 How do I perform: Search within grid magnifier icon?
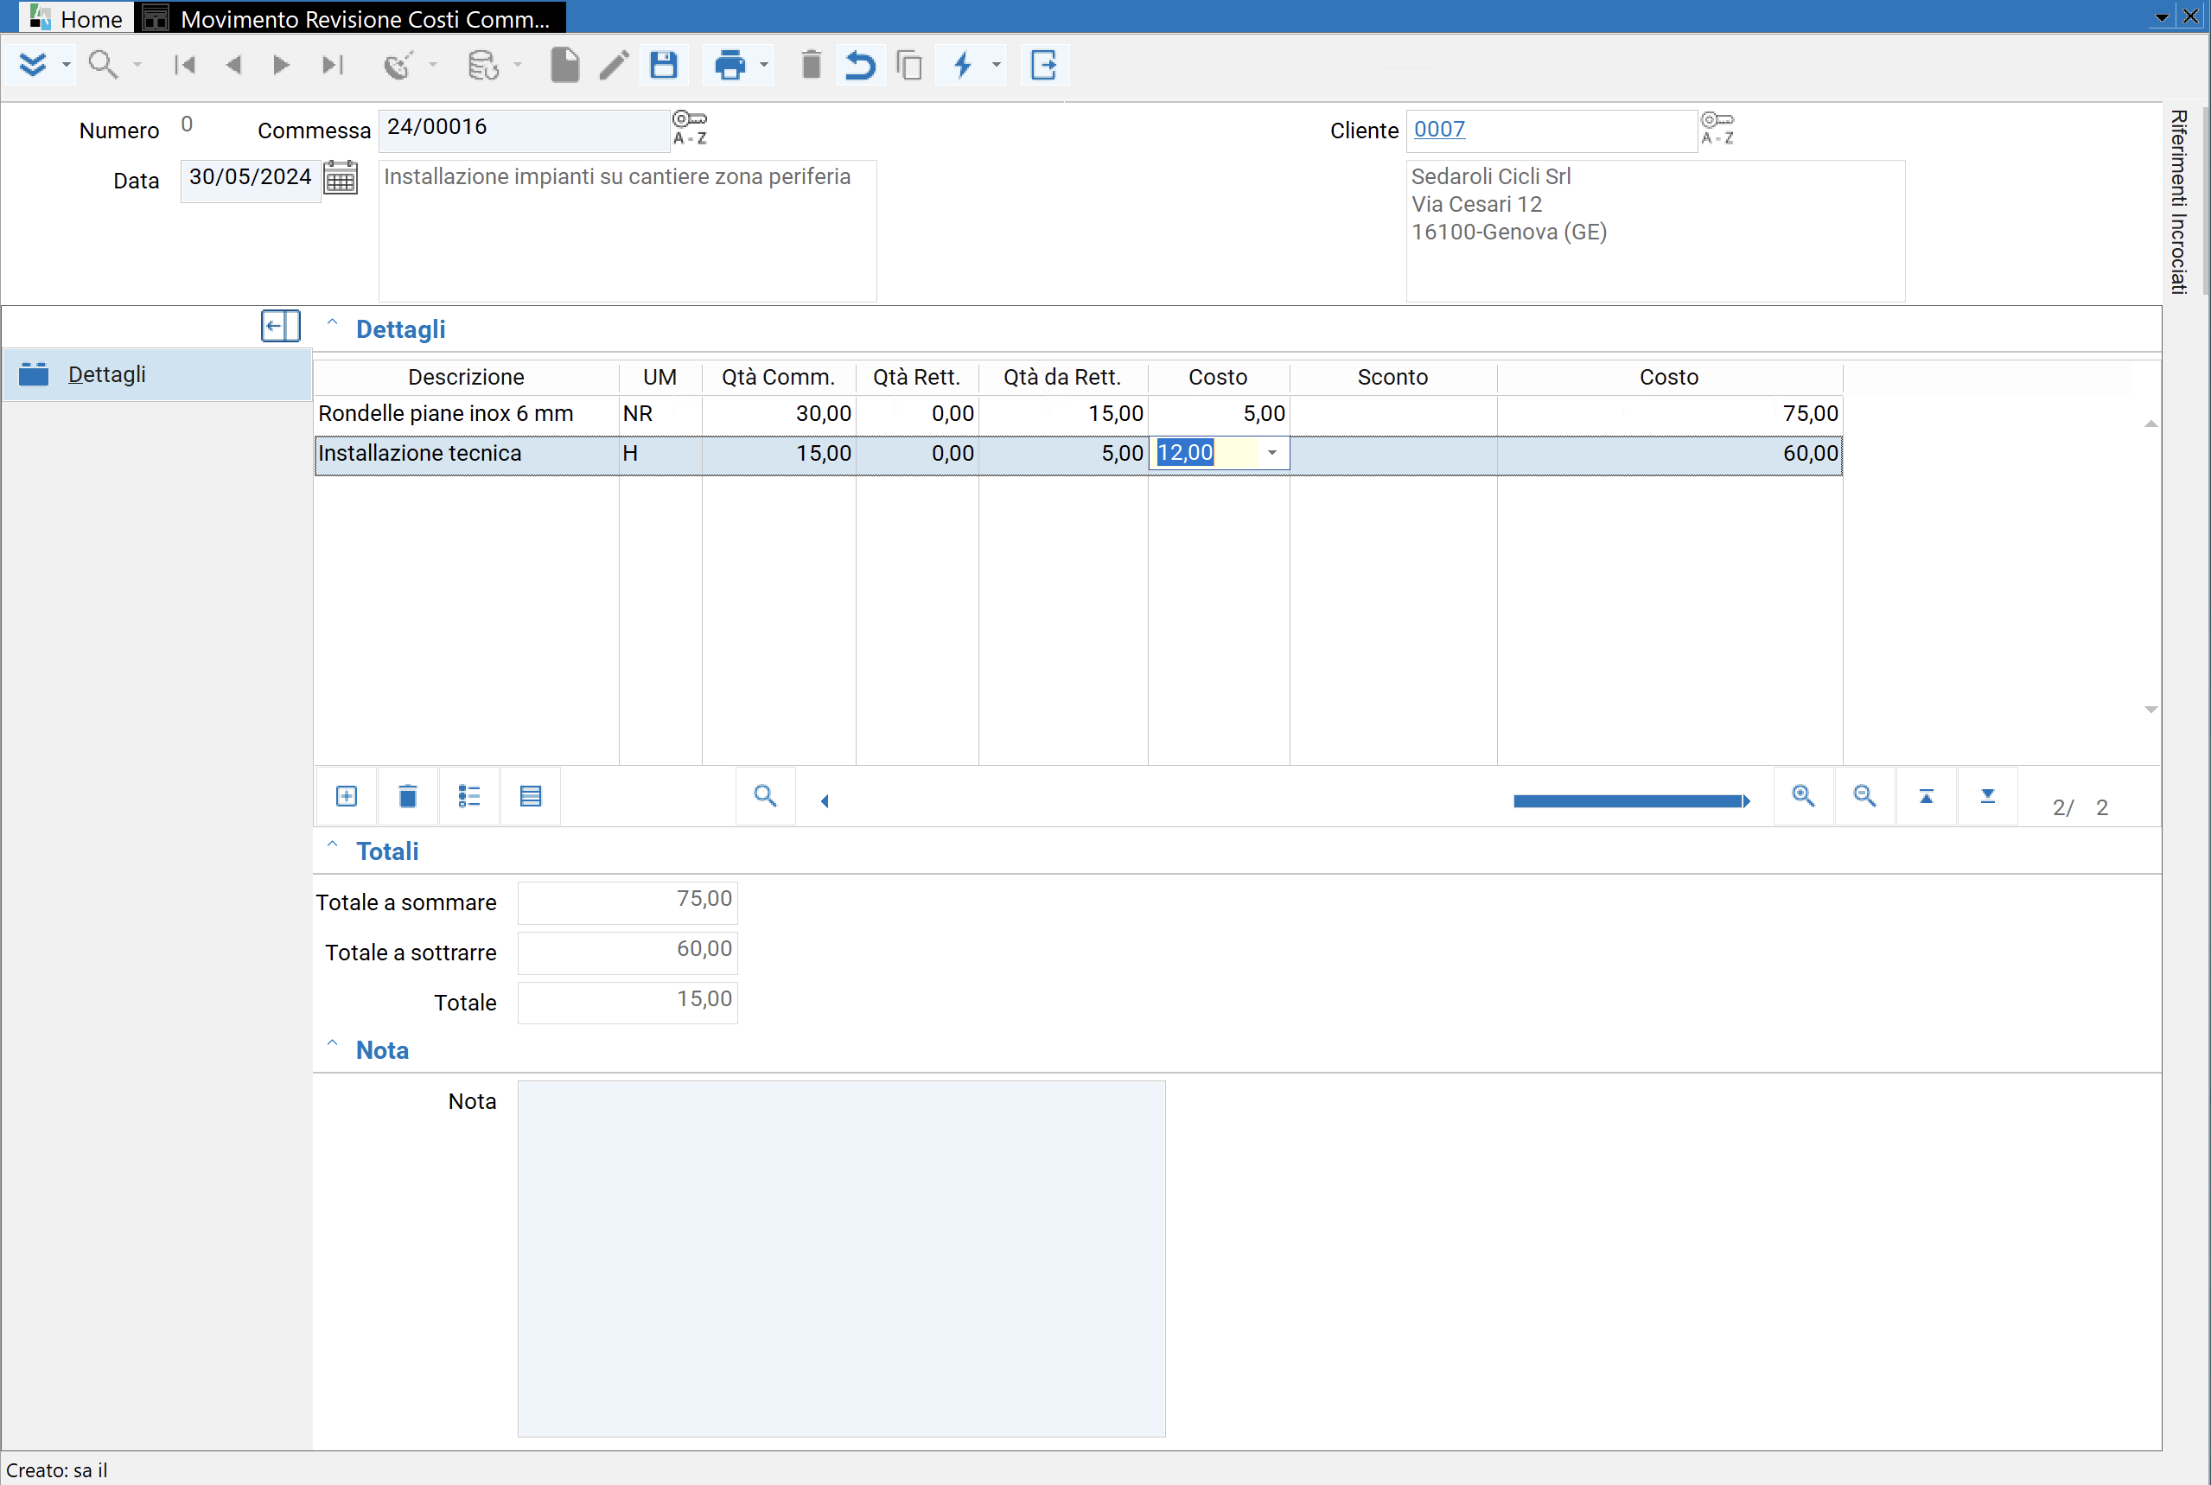[765, 796]
